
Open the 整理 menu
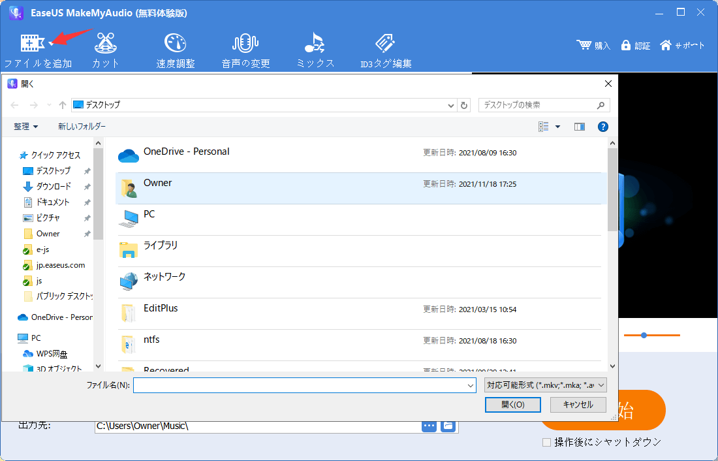click(25, 127)
